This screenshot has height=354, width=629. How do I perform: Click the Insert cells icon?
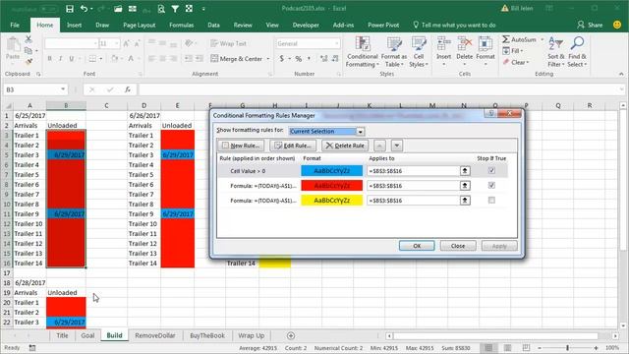pos(443,43)
